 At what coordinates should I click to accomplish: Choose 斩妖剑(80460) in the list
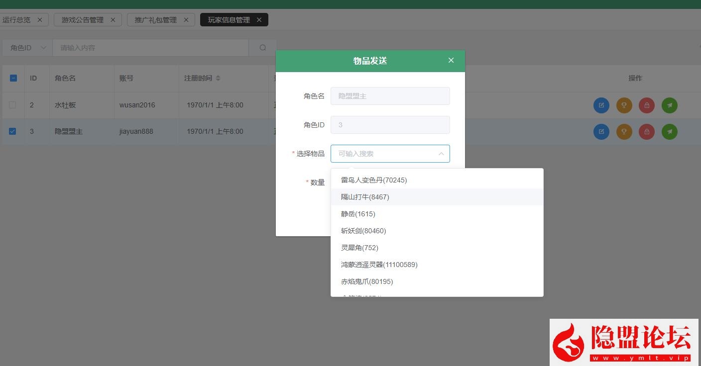[363, 231]
